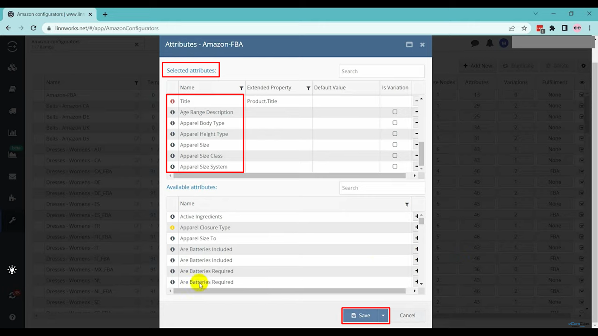Toggle Is Variation for Apparel Body Type
Screen dimensions: 598x336
coord(395,123)
